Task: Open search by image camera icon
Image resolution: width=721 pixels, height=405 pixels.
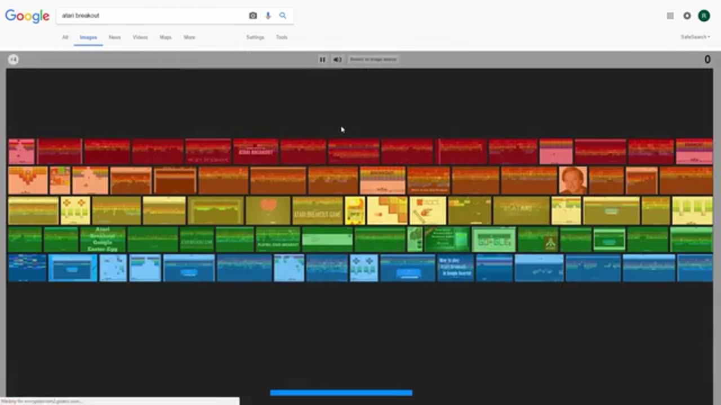Action: point(253,16)
